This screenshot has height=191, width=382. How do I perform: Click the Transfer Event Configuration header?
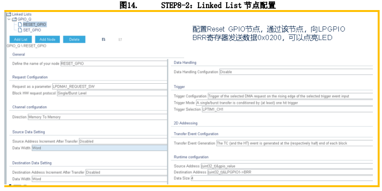point(196,134)
